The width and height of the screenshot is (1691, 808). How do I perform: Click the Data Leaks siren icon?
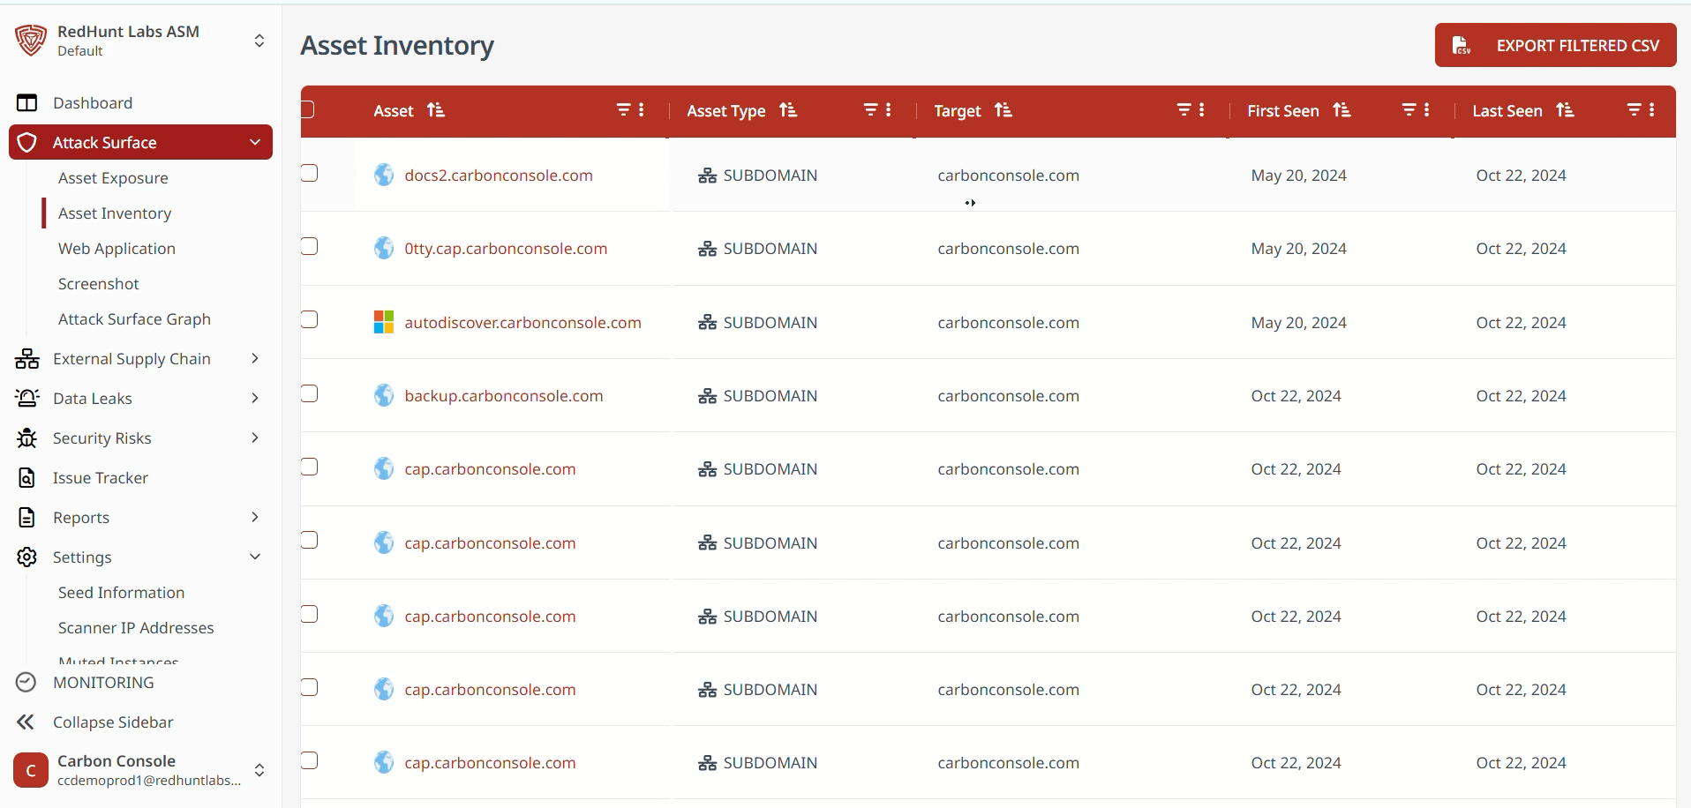click(x=27, y=398)
